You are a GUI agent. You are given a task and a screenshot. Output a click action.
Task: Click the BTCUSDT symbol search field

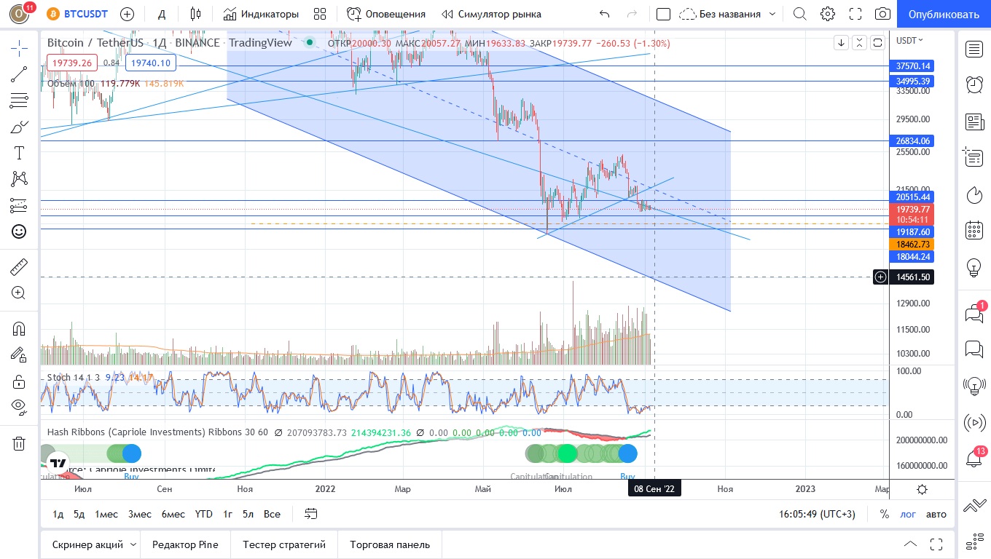[78, 14]
